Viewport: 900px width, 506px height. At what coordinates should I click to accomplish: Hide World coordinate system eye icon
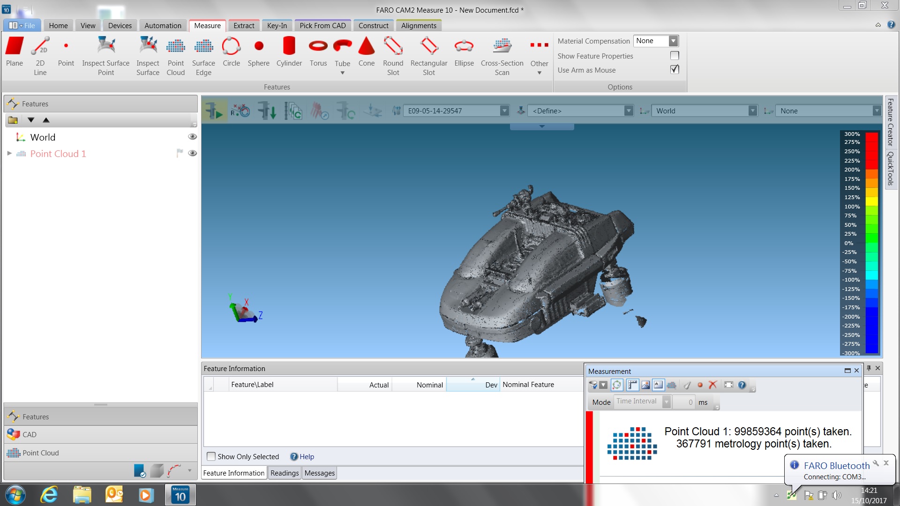click(192, 137)
